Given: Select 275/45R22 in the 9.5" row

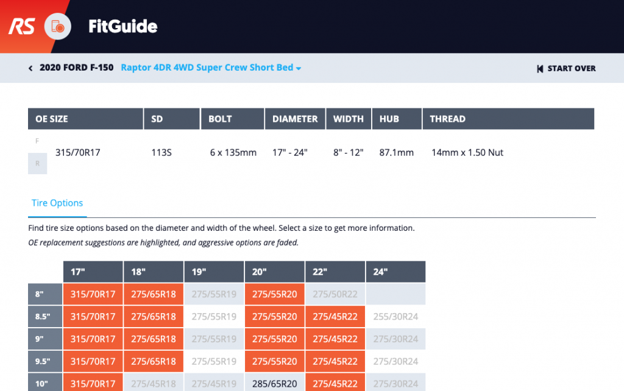Looking at the screenshot, I should (335, 361).
